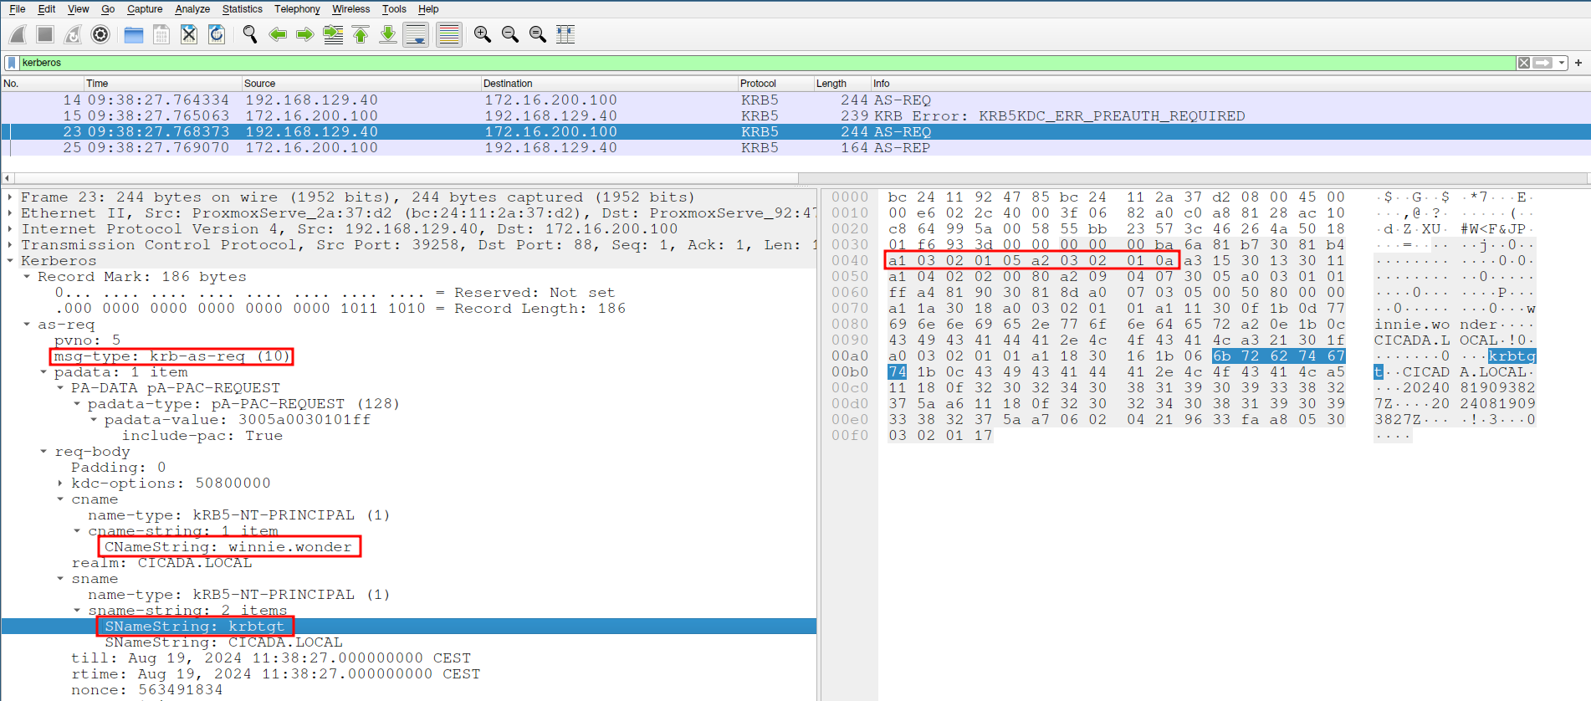Collapse the Record Mark node
This screenshot has height=701, width=1591.
(x=27, y=277)
